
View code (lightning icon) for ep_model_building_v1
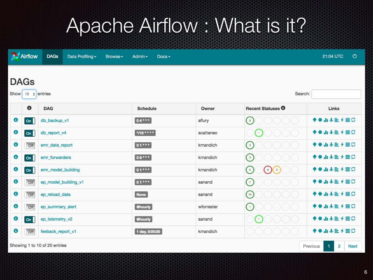(342, 182)
